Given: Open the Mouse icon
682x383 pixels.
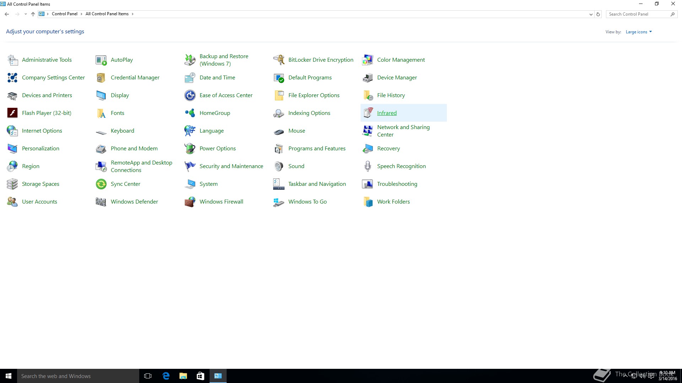Looking at the screenshot, I should click(x=279, y=132).
